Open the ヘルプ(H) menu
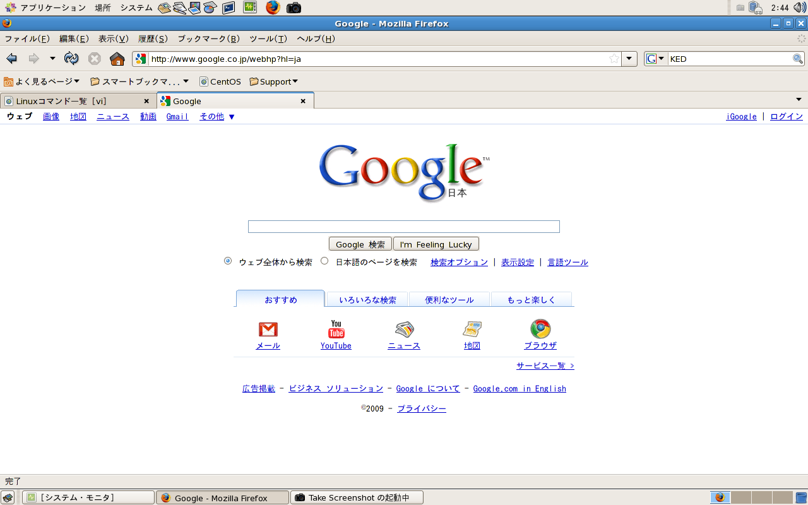 coord(316,39)
